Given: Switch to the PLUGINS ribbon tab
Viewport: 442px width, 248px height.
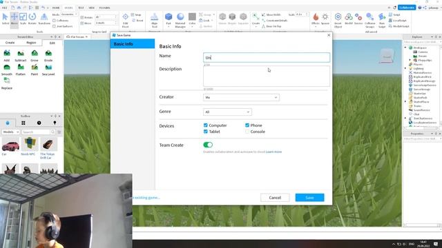Looking at the screenshot, I should click(x=104, y=8).
